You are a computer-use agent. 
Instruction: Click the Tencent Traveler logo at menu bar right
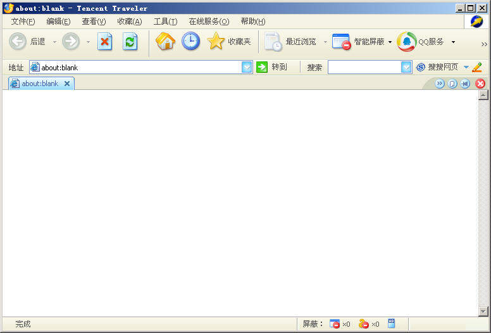click(476, 22)
